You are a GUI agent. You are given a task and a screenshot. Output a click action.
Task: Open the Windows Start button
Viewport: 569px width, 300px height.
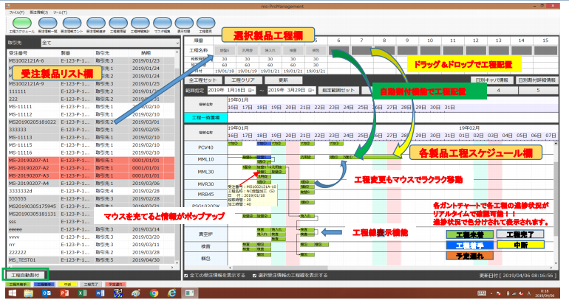click(x=11, y=293)
